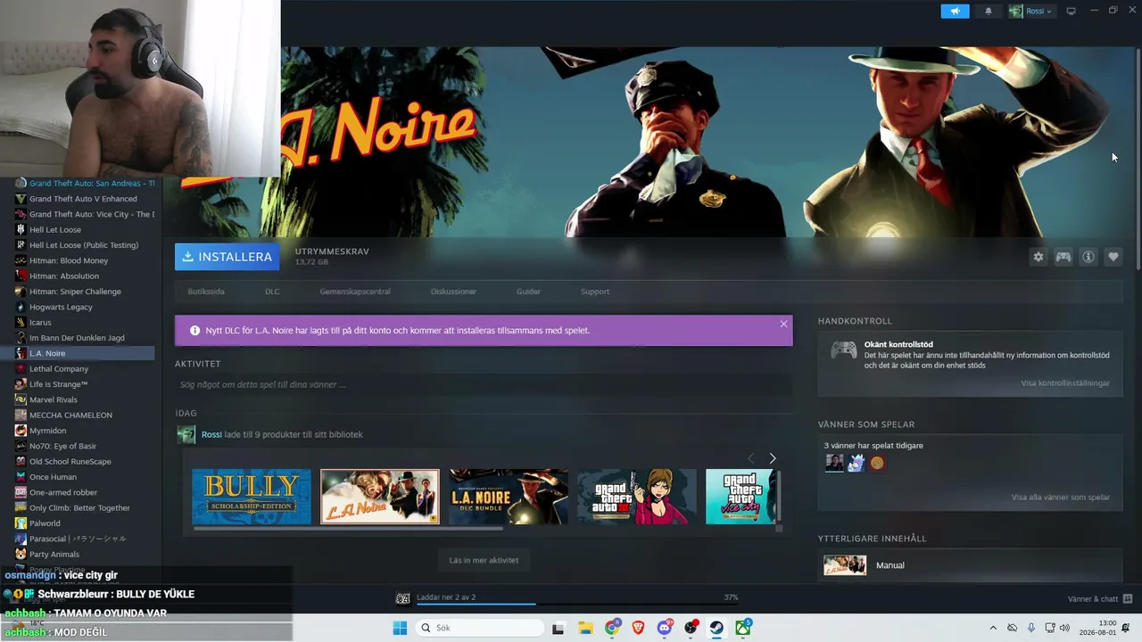The image size is (1142, 642).
Task: Open the Diskussioner tab
Action: pyautogui.click(x=453, y=292)
